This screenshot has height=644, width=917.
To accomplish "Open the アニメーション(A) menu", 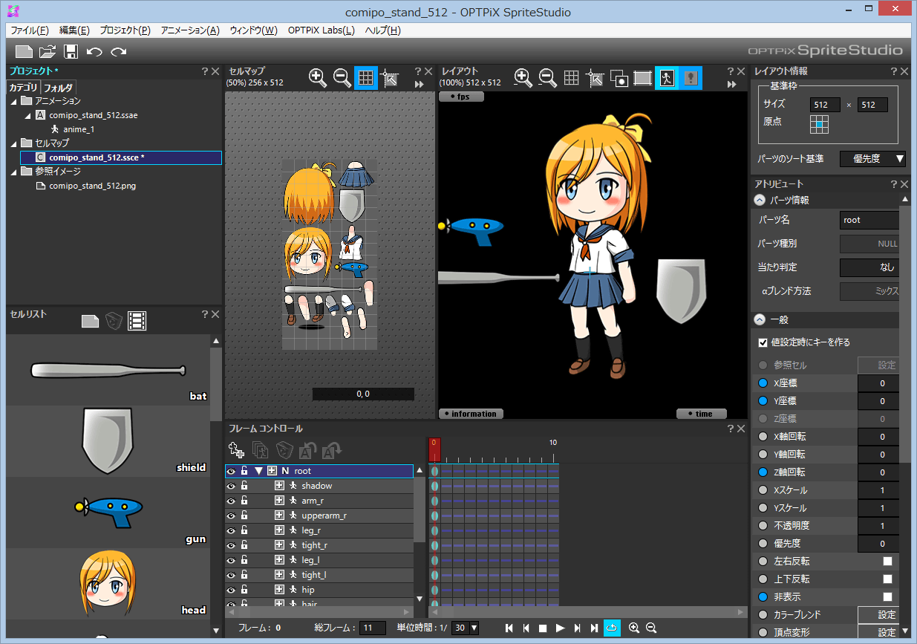I will [x=190, y=30].
